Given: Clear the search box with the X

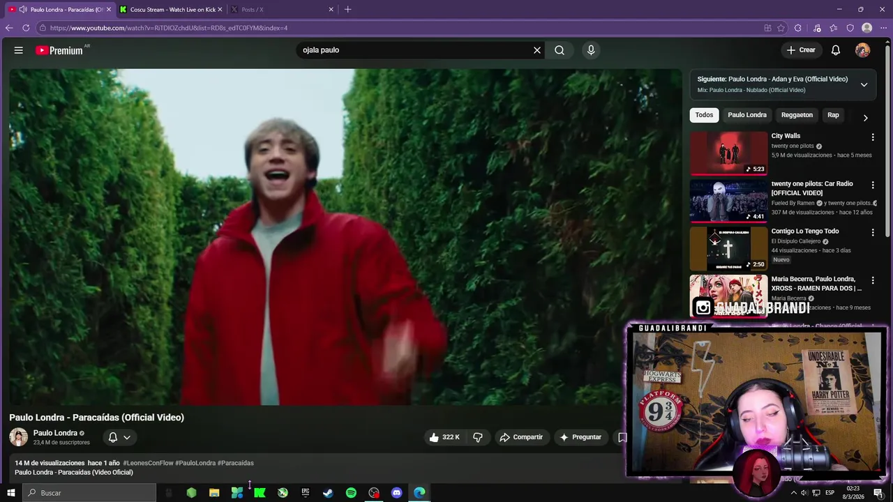Looking at the screenshot, I should pos(537,50).
